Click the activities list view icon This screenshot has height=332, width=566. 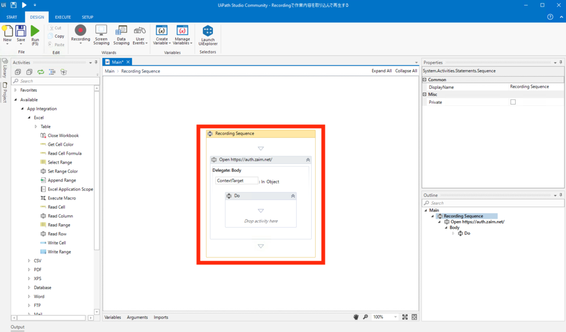53,72
